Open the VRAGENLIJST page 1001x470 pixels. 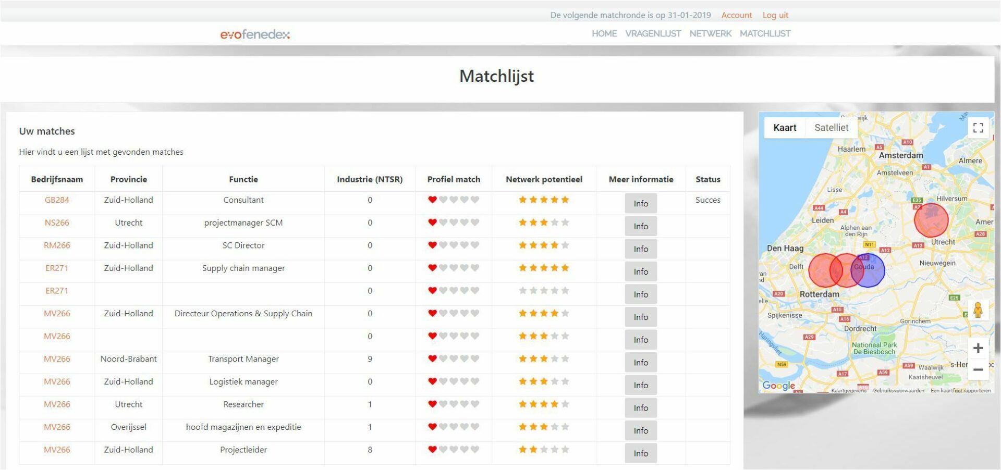(653, 33)
